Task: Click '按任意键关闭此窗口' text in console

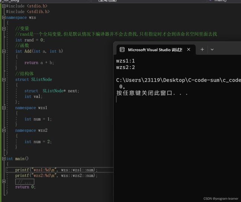Action: (152, 93)
